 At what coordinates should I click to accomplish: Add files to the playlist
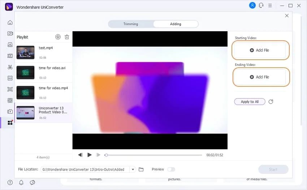[58, 37]
